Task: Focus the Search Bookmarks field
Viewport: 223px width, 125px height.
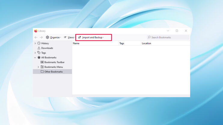Action: point(169,38)
